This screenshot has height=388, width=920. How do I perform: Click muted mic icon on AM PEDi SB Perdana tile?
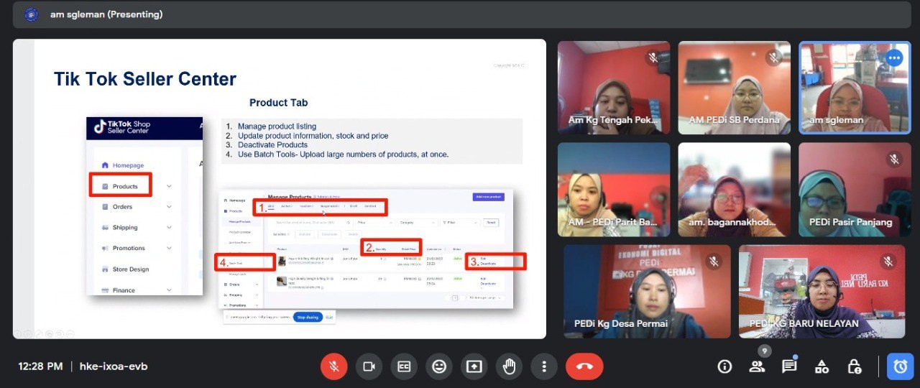pos(773,57)
